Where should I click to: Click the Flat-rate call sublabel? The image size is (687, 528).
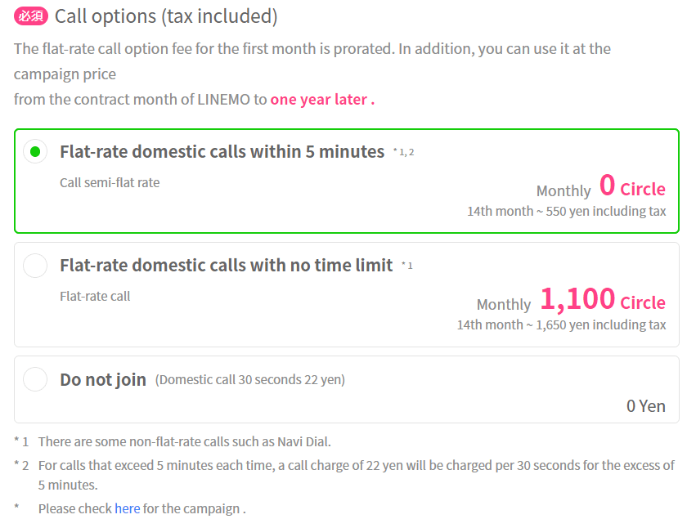click(93, 296)
